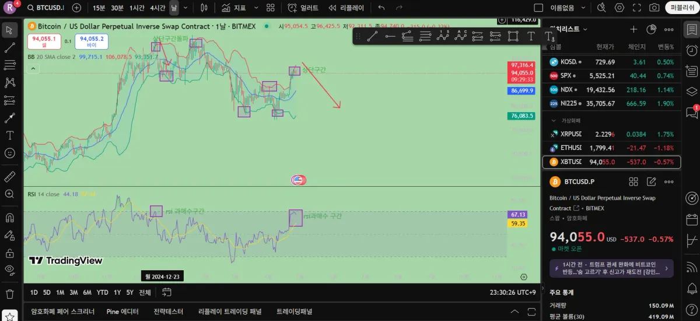Toggle lock all drawing tools

[x=9, y=253]
